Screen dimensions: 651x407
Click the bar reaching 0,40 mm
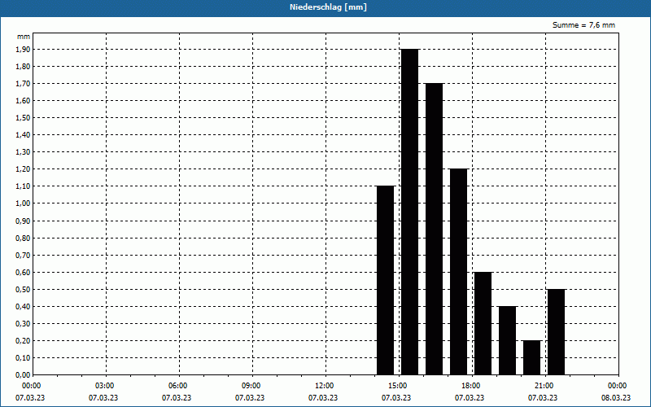507,340
